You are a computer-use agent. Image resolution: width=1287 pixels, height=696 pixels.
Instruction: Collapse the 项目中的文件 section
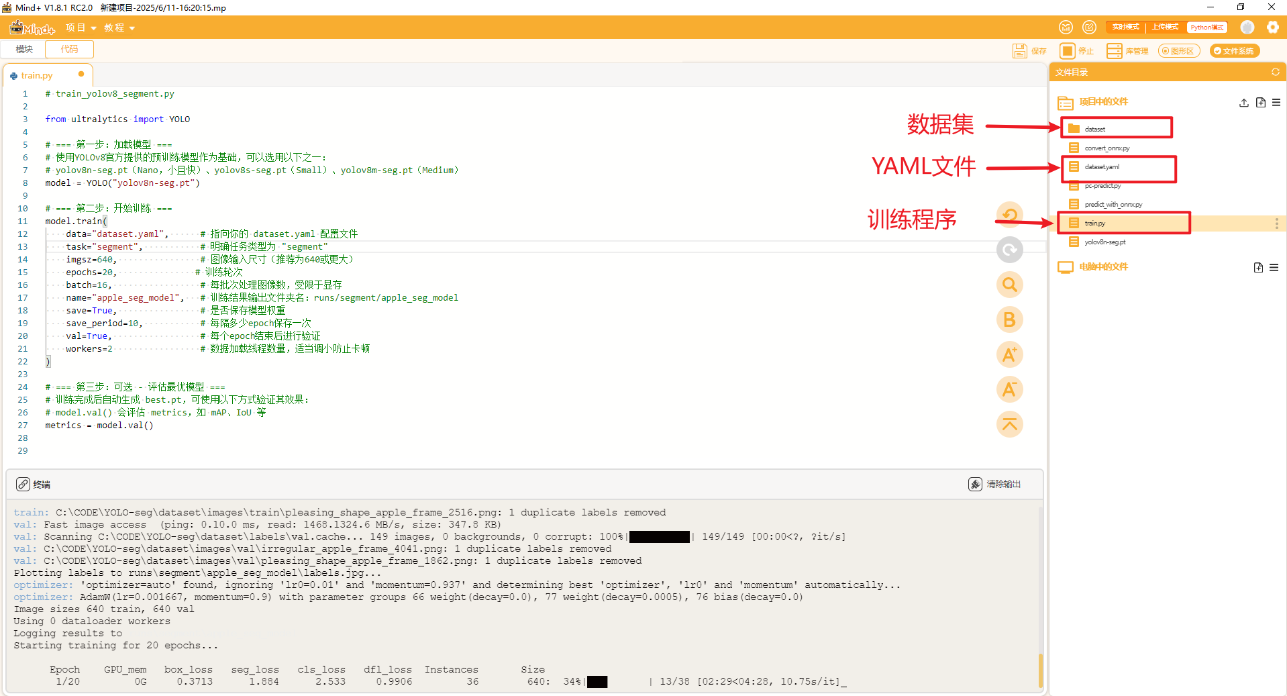[x=1092, y=102]
